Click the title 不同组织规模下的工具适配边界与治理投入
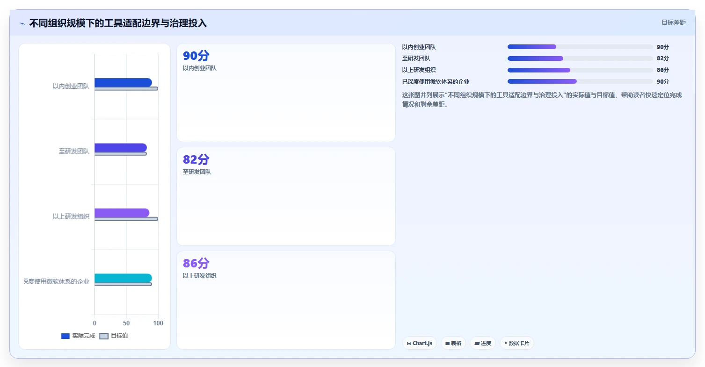The width and height of the screenshot is (705, 367). (118, 23)
